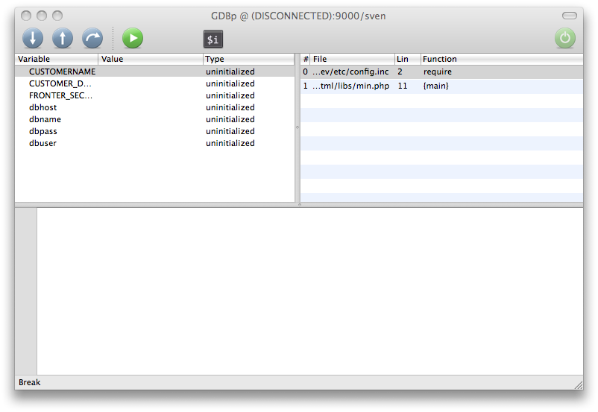598x412 pixels.
Task: Open the $i expression inspector
Action: tap(213, 39)
